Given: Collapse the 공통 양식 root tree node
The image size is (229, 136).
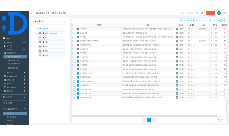Looking at the screenshot, I should (x=38, y=29).
